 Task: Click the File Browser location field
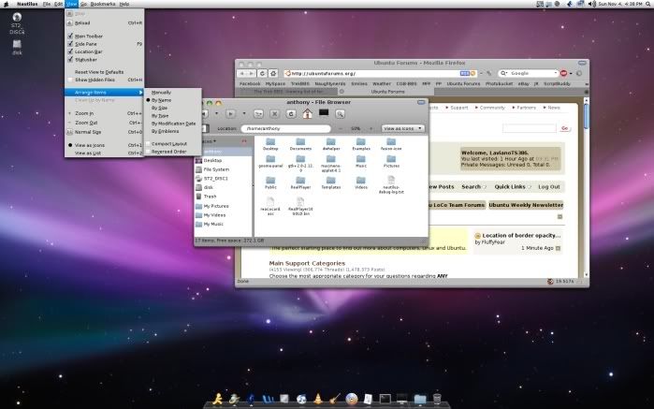click(285, 128)
